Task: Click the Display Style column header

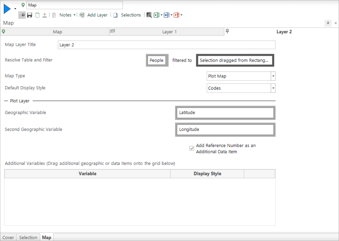Action: (207, 174)
